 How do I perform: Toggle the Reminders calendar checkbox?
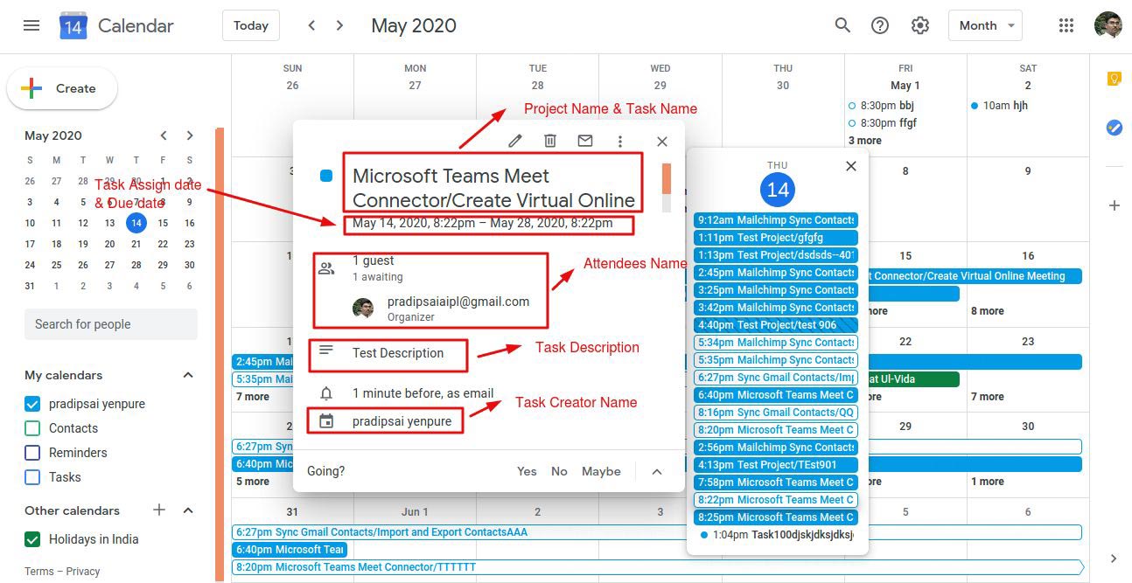tap(32, 453)
